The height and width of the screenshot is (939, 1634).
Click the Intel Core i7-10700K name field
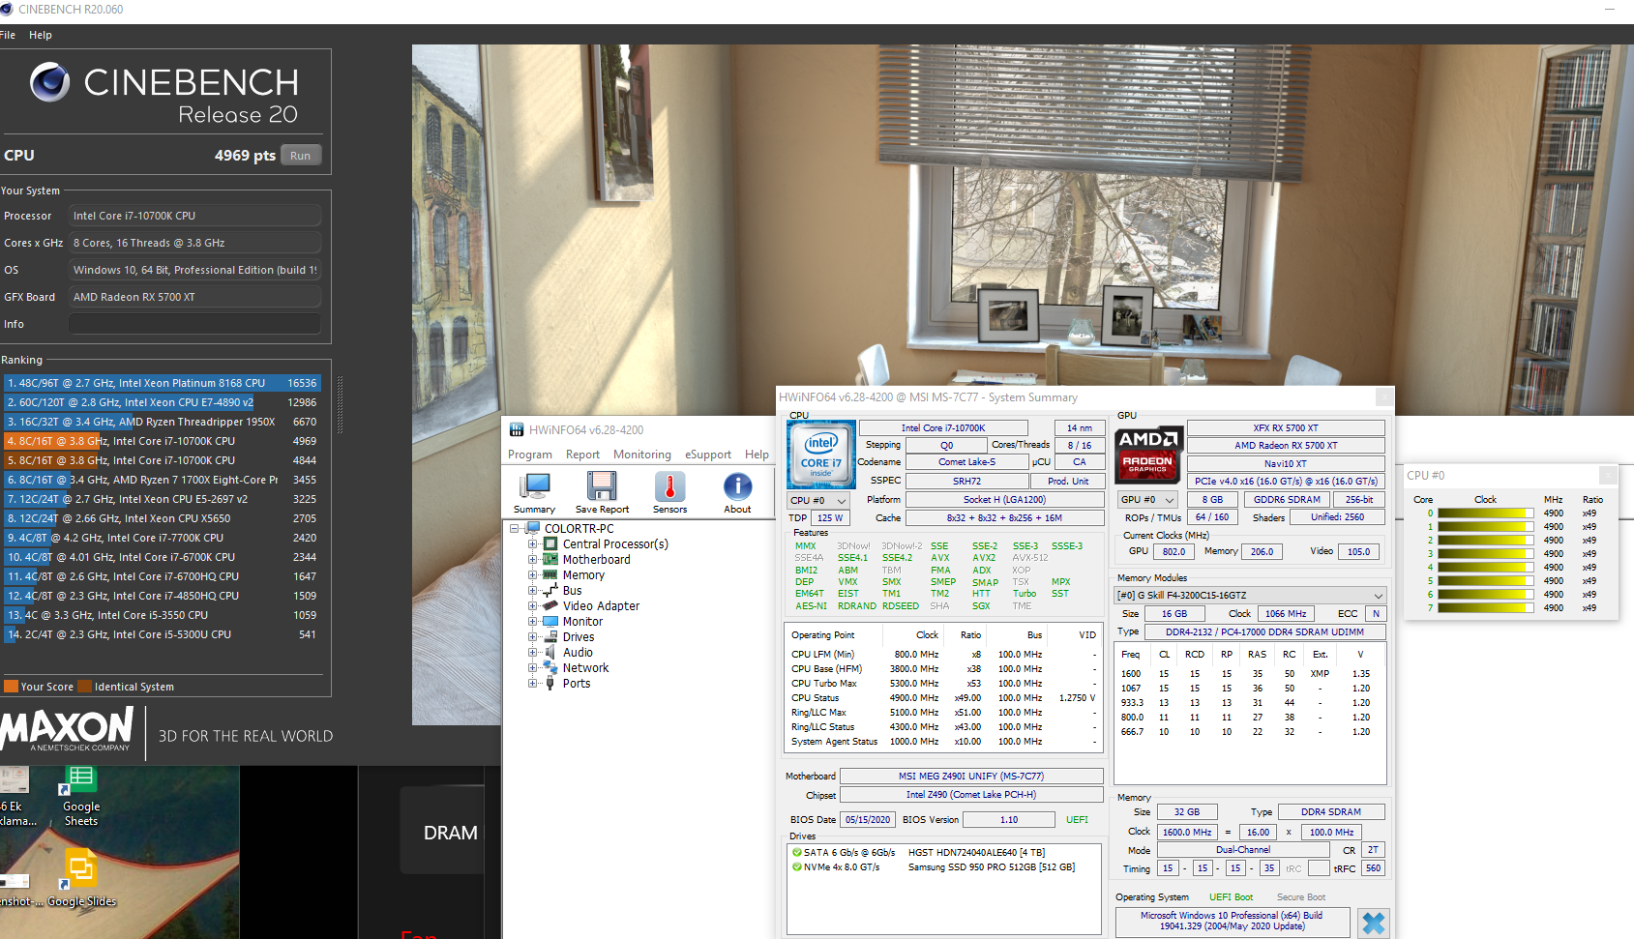(943, 427)
